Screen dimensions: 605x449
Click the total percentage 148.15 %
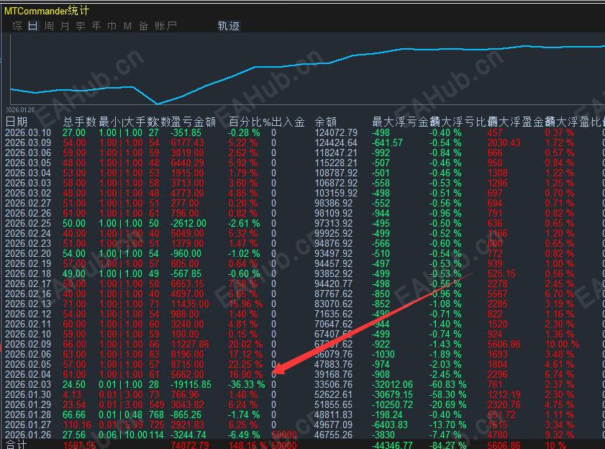(247, 445)
